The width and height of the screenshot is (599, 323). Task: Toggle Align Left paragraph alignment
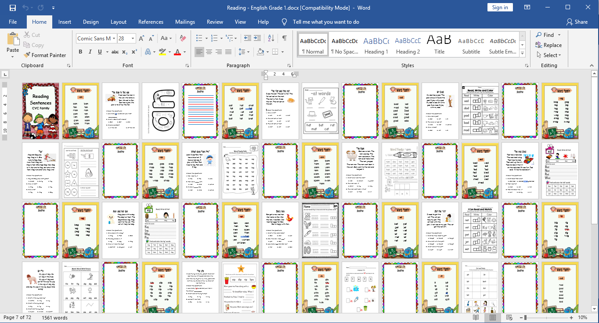199,52
